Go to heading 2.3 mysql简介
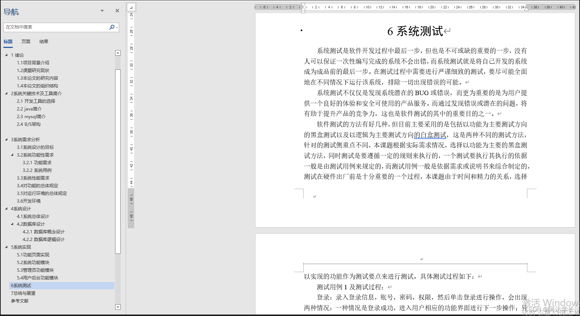The height and width of the screenshot is (316, 580). pyautogui.click(x=31, y=117)
